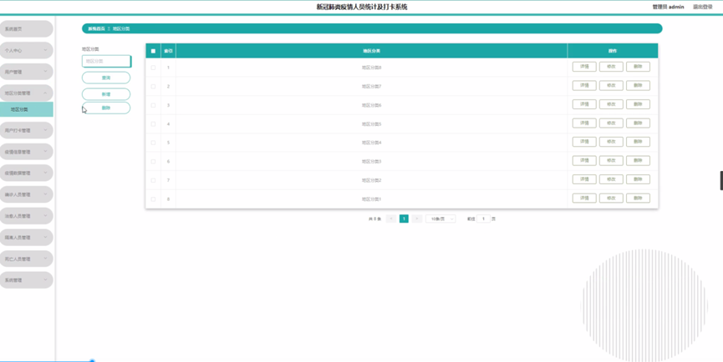Click the 索引 column header
Viewport: 723px width, 362px height.
coord(168,51)
